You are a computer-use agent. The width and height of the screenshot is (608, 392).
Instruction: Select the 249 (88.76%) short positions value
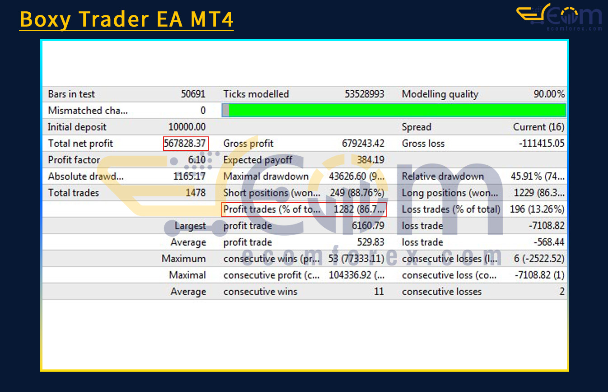coord(357,193)
